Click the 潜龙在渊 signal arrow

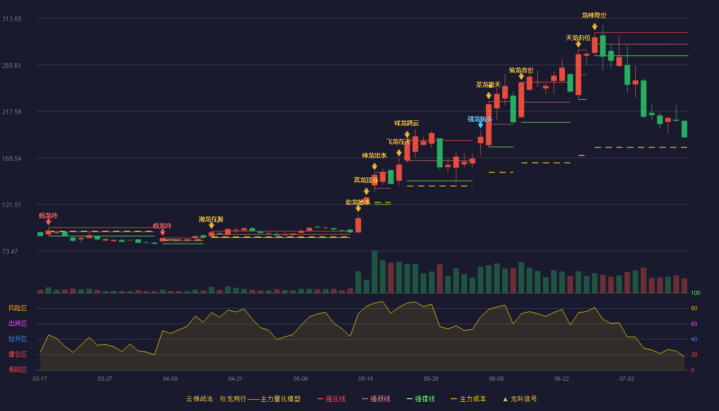211,226
